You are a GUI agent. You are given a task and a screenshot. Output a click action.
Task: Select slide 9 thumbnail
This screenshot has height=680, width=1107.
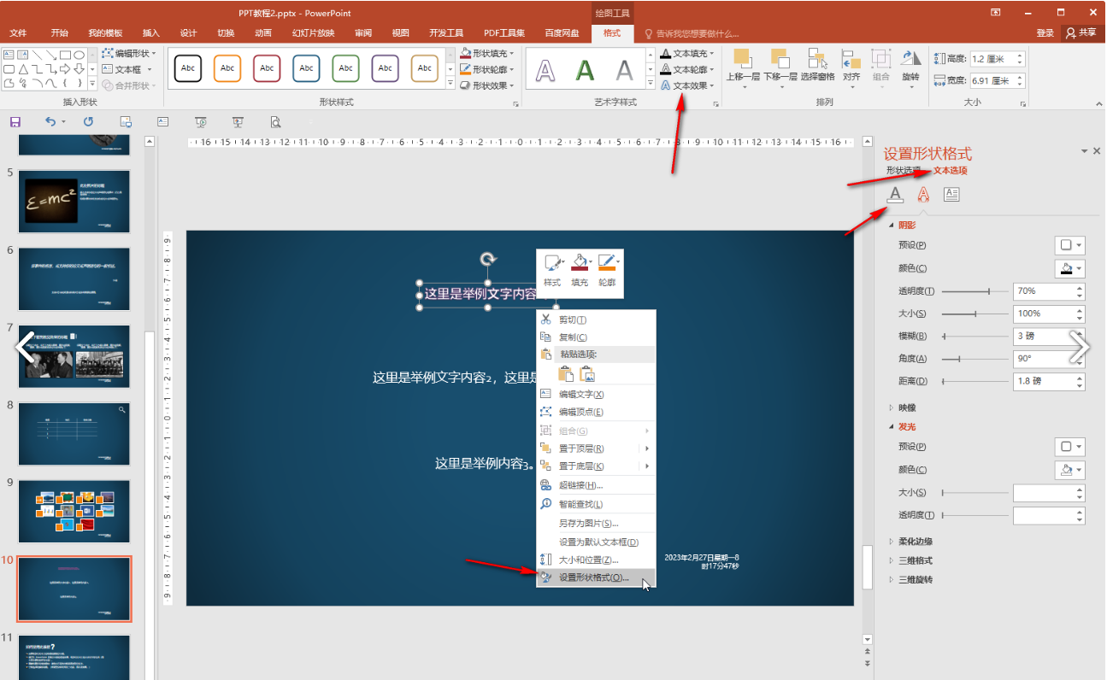tap(74, 511)
